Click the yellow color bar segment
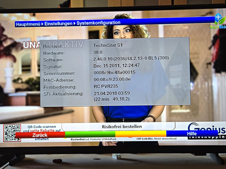The height and width of the screenshot is (169, 226). (141, 133)
